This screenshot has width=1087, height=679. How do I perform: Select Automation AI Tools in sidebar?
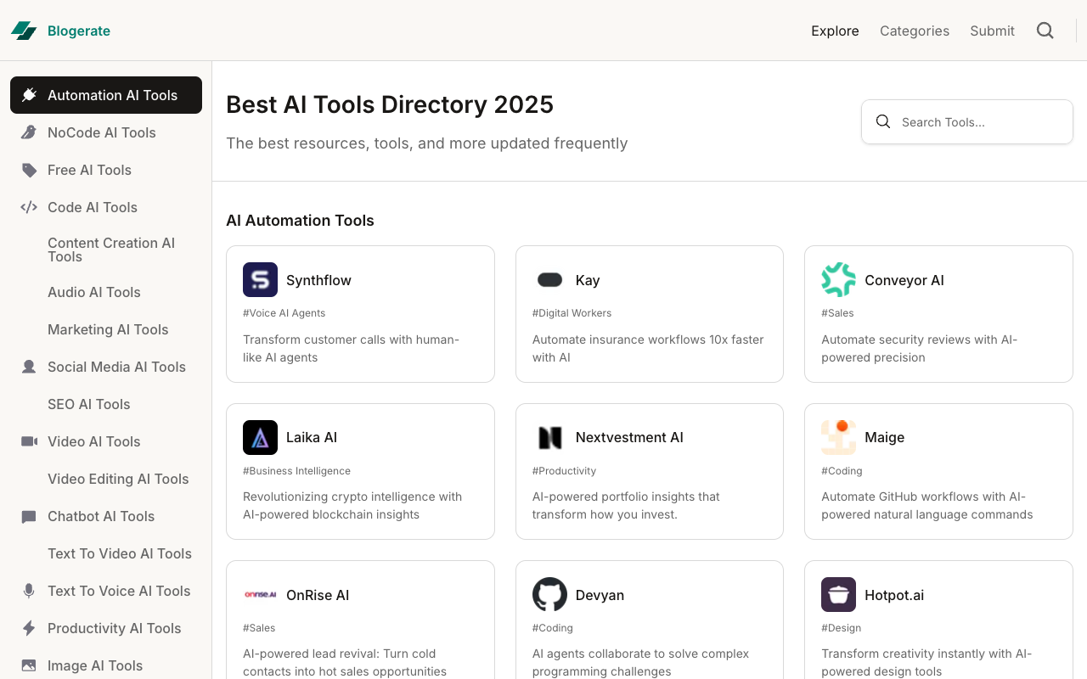coord(106,95)
